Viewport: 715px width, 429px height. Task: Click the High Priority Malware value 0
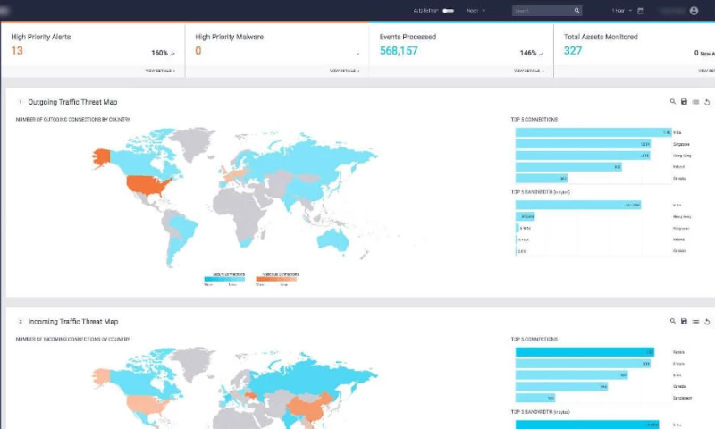[x=198, y=51]
